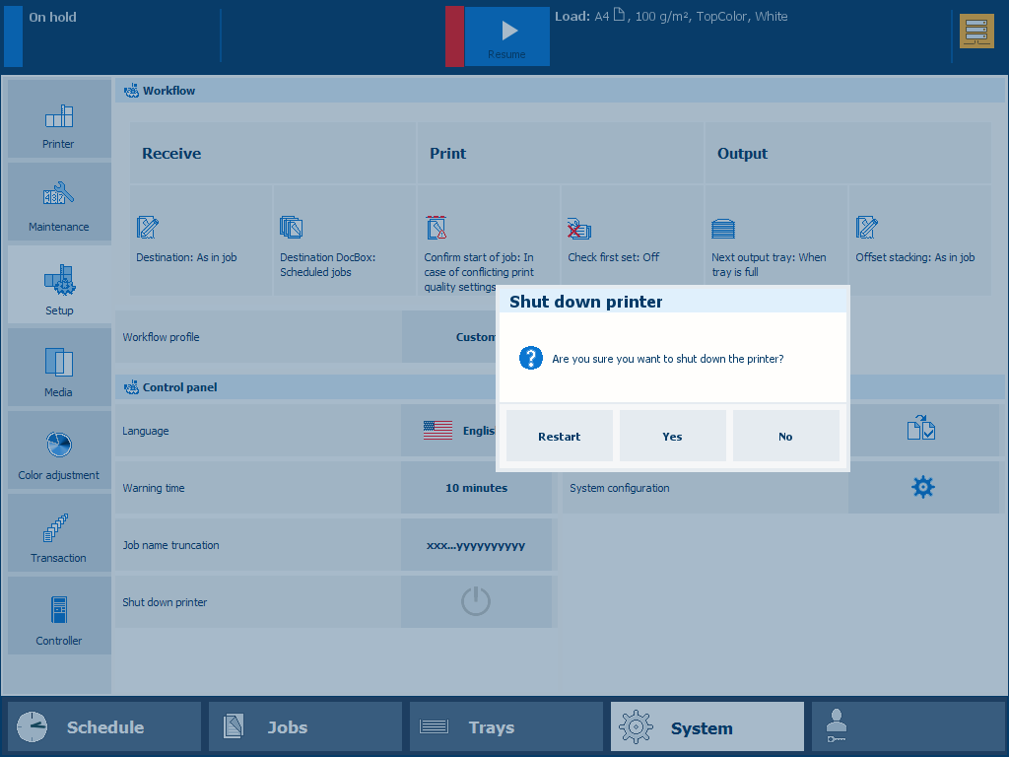Click the System configuration label
This screenshot has height=757, width=1009.
[x=619, y=488]
